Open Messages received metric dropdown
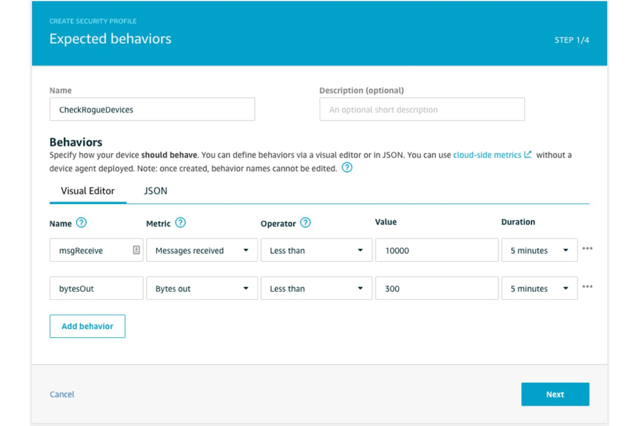639x426 pixels. click(202, 250)
